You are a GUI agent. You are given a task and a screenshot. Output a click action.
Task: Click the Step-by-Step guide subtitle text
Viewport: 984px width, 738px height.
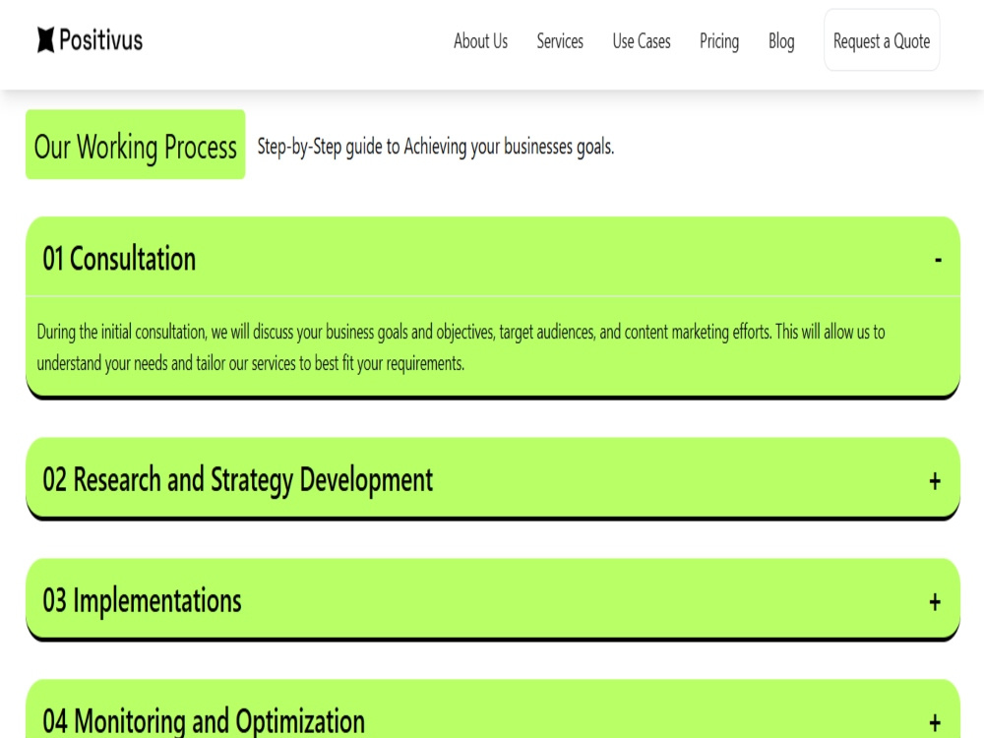click(x=436, y=147)
